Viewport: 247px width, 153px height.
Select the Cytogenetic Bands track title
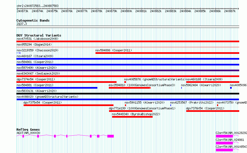[33, 20]
